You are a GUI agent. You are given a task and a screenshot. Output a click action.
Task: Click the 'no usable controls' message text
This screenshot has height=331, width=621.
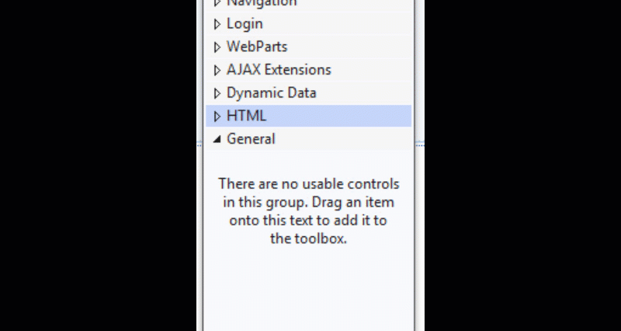pyautogui.click(x=308, y=184)
